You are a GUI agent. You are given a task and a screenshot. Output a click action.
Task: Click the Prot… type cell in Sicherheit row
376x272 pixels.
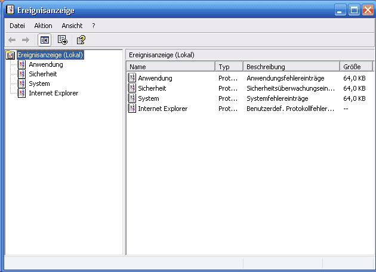(228, 88)
